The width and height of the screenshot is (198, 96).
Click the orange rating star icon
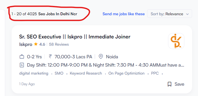tap(36, 44)
